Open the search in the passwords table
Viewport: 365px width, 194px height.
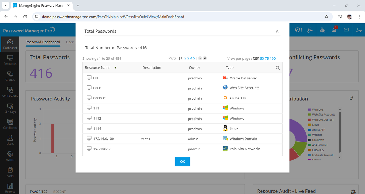(278, 68)
